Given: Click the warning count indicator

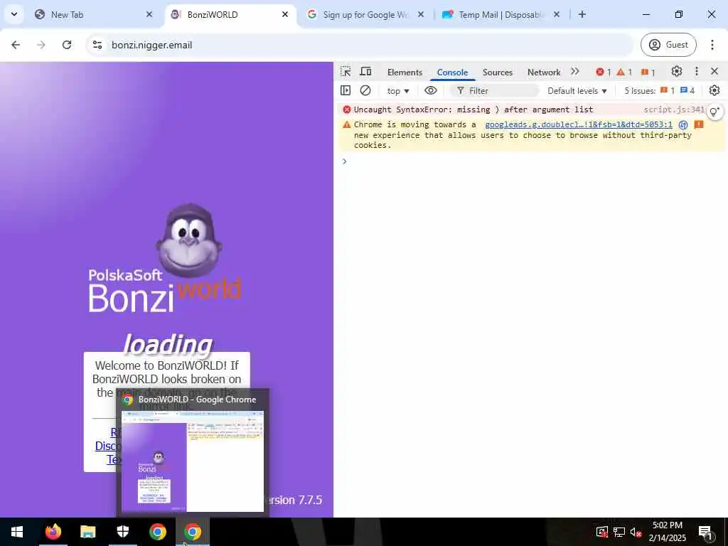Looking at the screenshot, I should click(624, 73).
